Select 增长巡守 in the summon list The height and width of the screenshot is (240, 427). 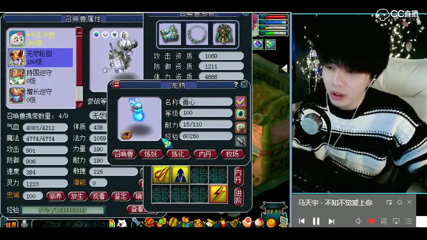pyautogui.click(x=40, y=96)
